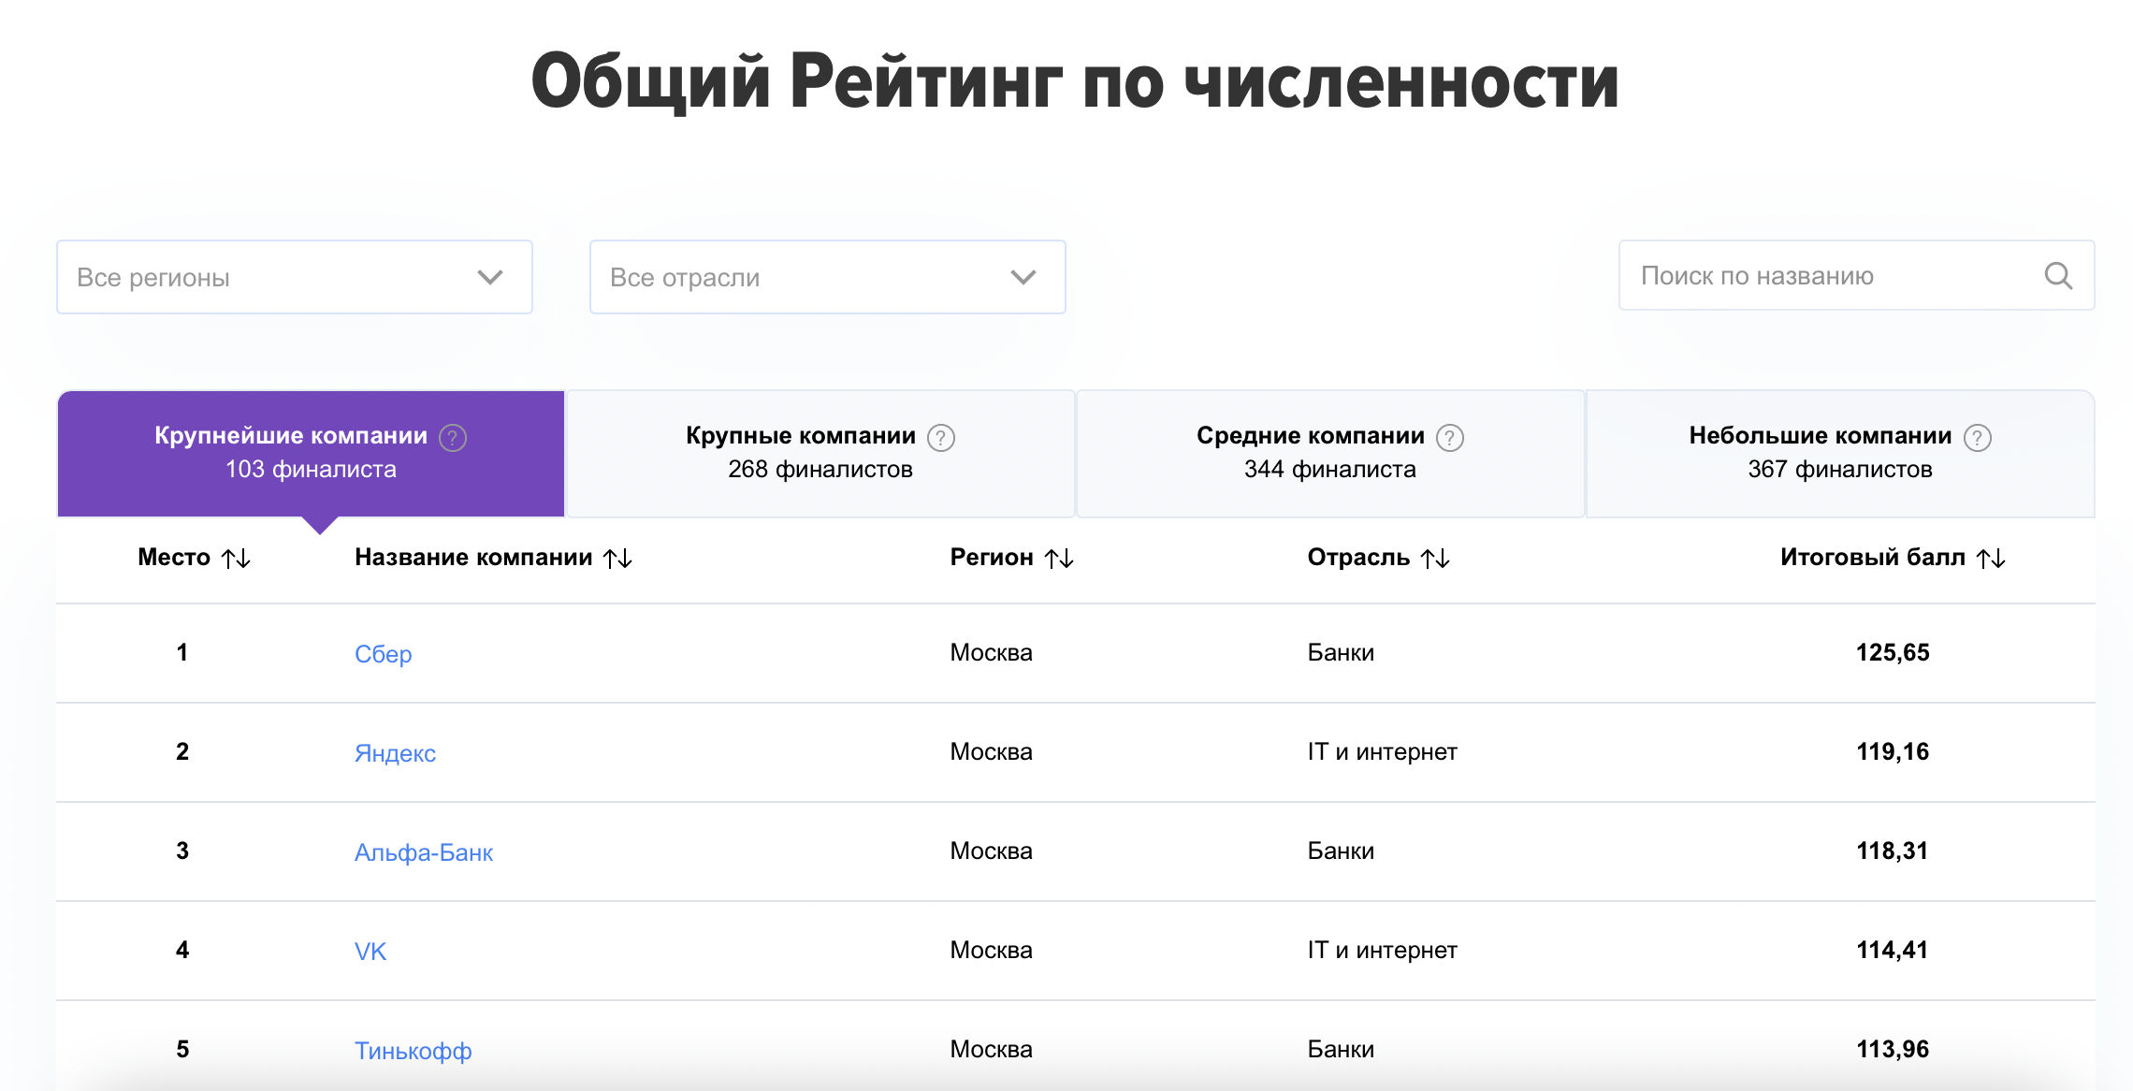
Task: Click IT и интернет in VK row
Action: coord(1382,950)
